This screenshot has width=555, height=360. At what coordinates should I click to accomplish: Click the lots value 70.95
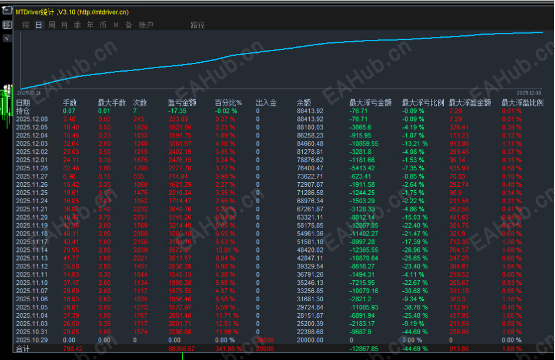[x=71, y=250]
